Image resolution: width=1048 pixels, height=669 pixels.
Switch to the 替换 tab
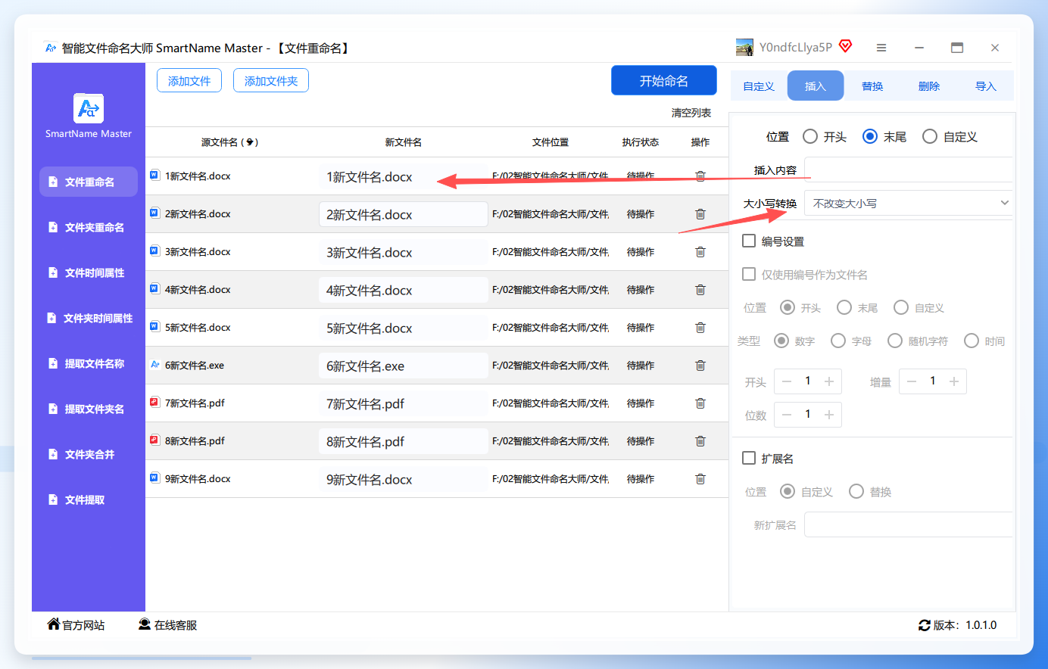(872, 86)
